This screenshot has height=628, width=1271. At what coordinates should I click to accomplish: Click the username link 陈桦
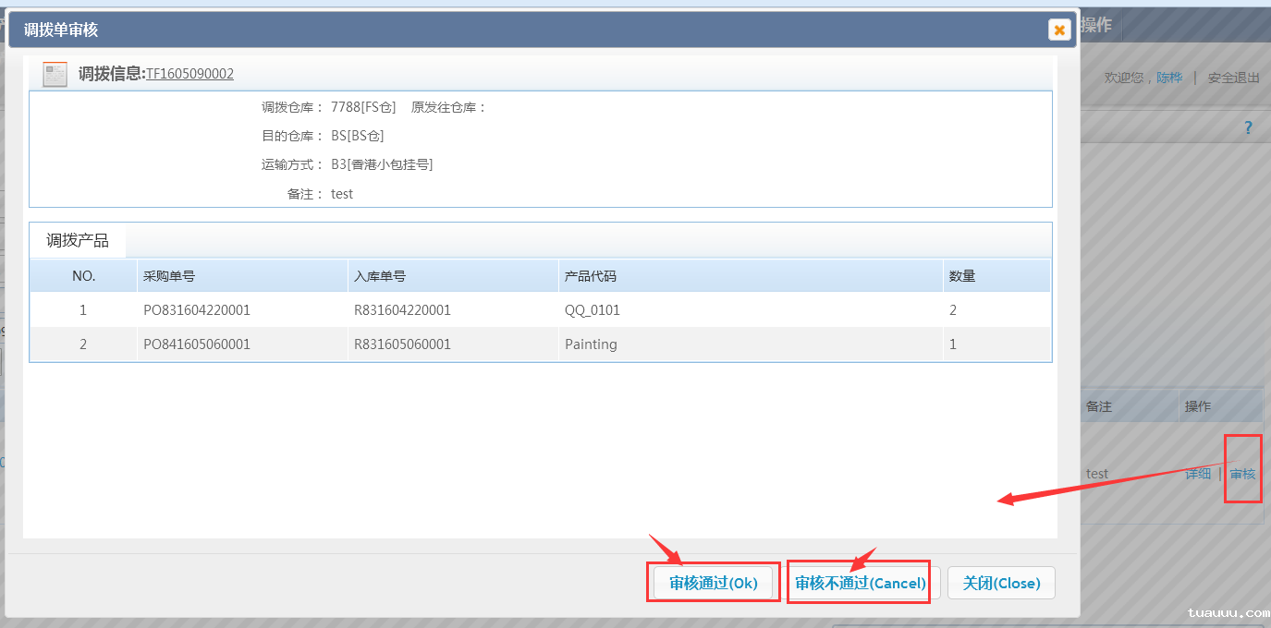pos(1169,78)
